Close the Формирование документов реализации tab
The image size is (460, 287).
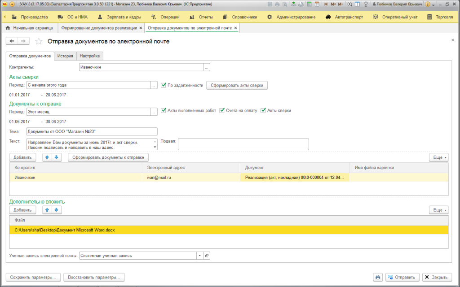pyautogui.click(x=141, y=28)
